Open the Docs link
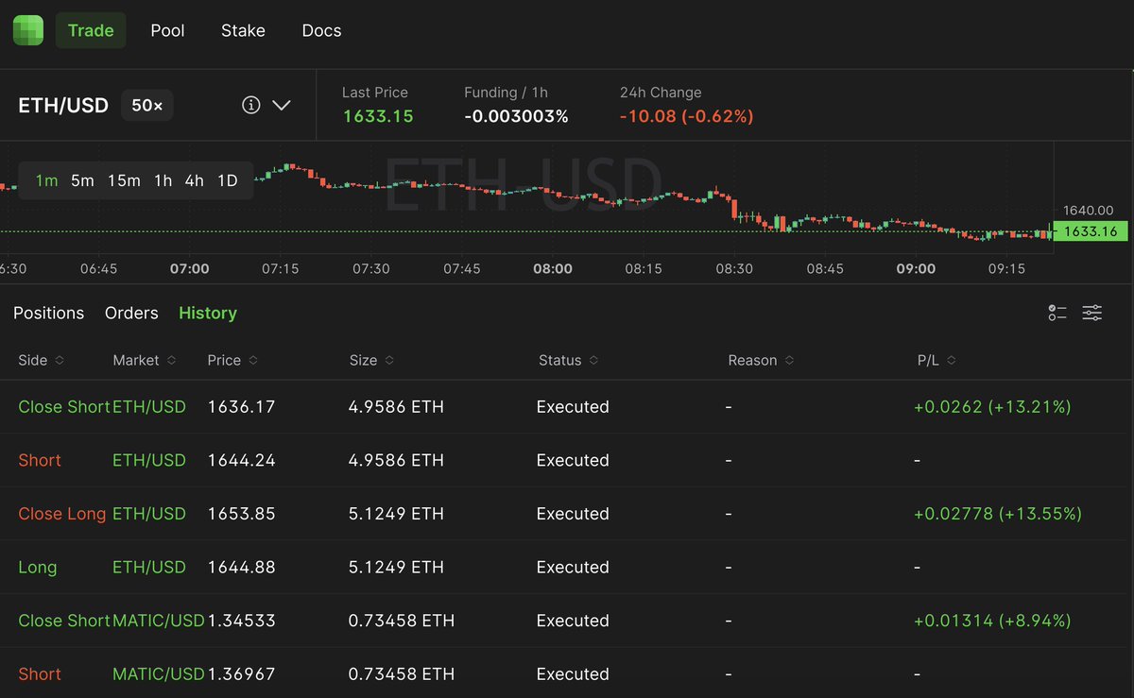This screenshot has width=1134, height=698. pos(321,30)
